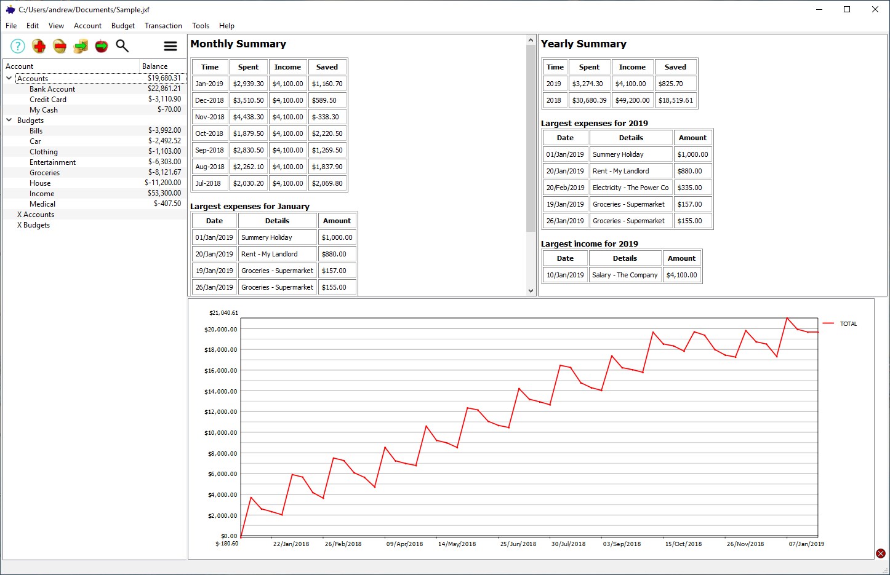Click the apple budget transfer icon
The height and width of the screenshot is (575, 890).
point(102,46)
